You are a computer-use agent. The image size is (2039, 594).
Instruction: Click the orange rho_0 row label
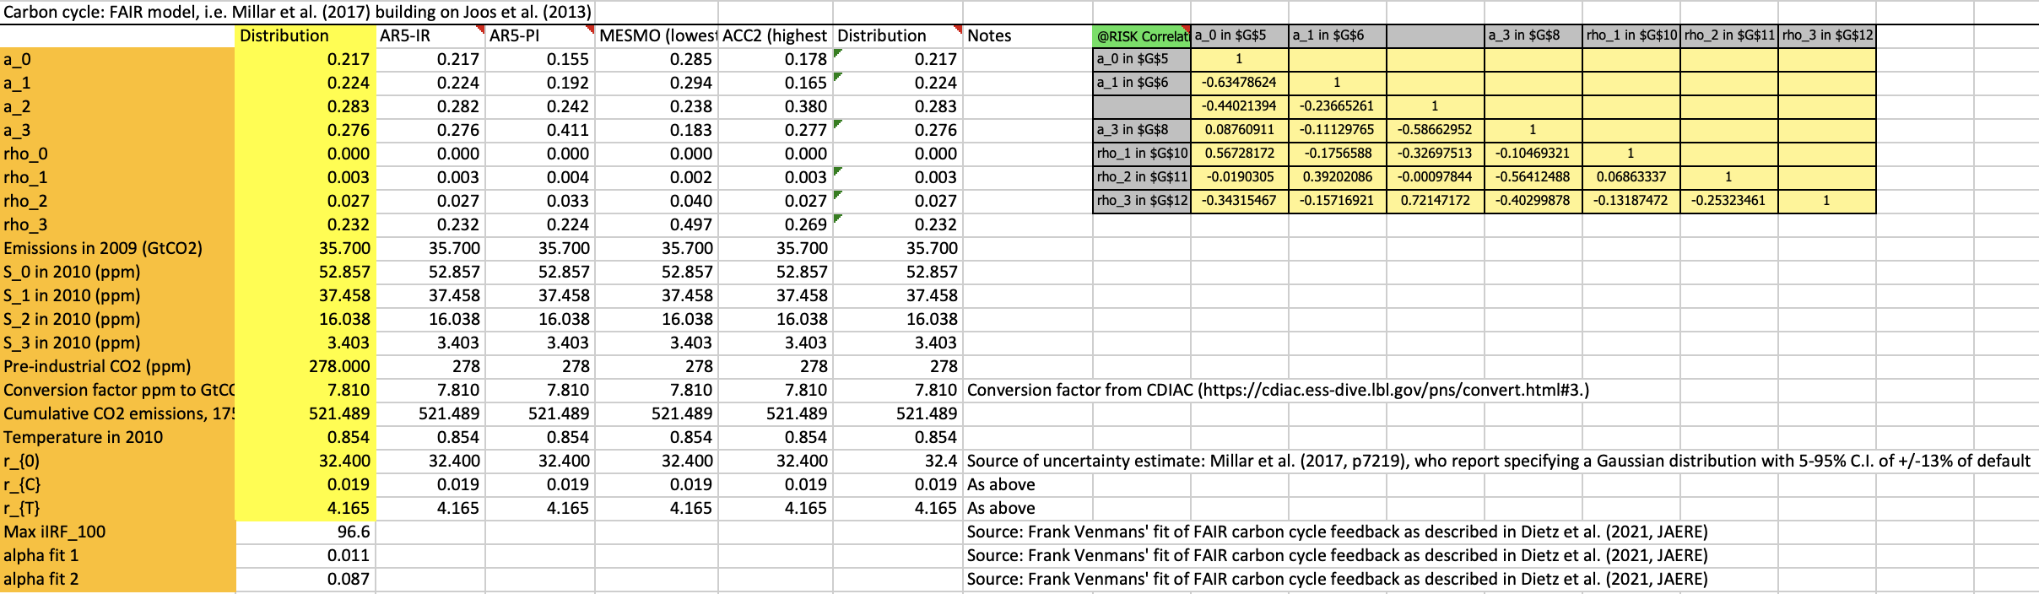pos(26,154)
